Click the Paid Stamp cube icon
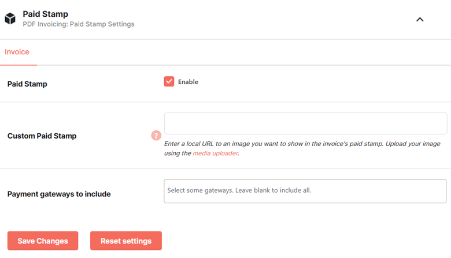451x258 pixels. tap(10, 18)
